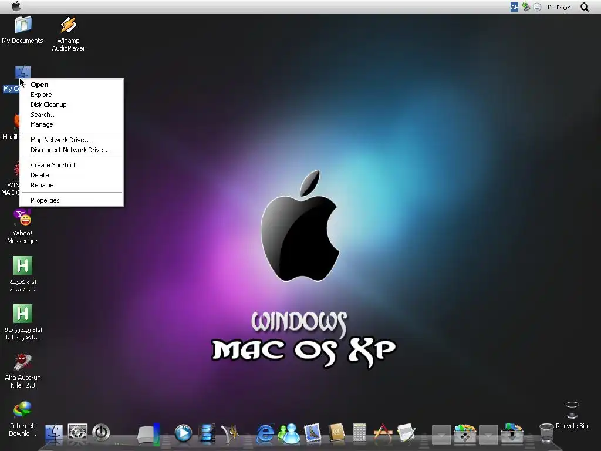Select the My Computer Finder-face desktop icon
This screenshot has width=601, height=451.
[x=23, y=73]
